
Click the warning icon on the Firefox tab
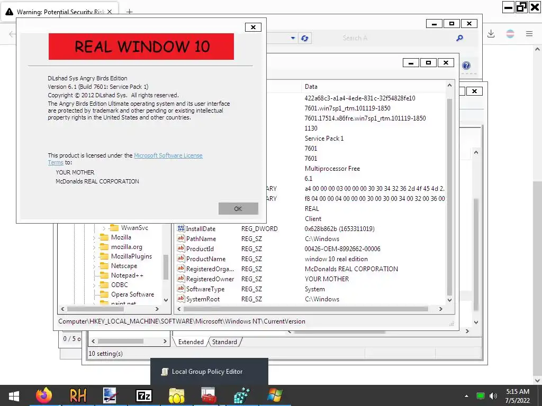click(x=10, y=12)
